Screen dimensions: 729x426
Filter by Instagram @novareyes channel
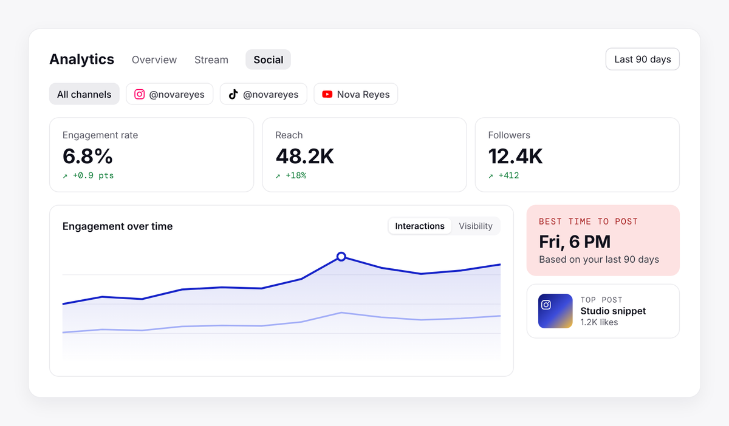pyautogui.click(x=169, y=94)
